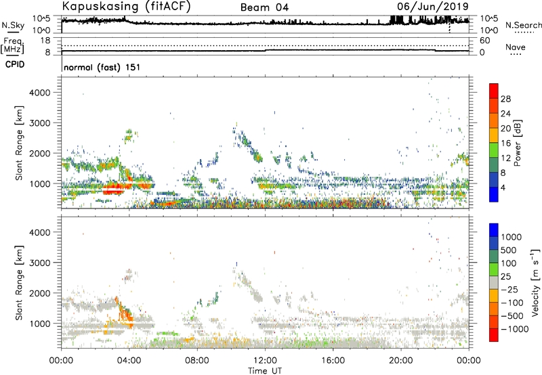Click the '16:00' time axis label
The width and height of the screenshot is (542, 375).
[x=333, y=360]
